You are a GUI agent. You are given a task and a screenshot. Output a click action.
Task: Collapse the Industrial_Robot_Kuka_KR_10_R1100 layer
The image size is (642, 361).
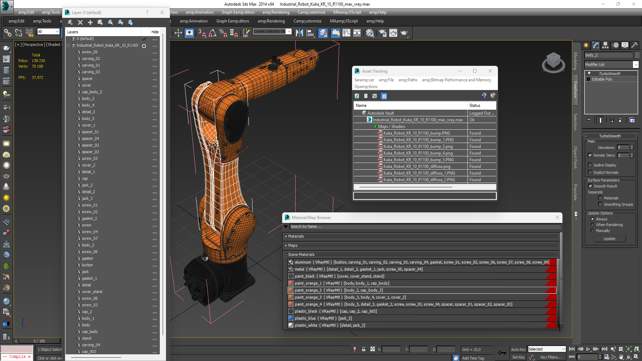pos(68,45)
